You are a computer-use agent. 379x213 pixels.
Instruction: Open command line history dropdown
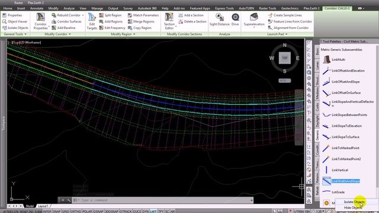click(252, 200)
